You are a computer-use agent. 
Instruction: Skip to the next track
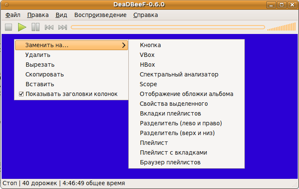coord(63,27)
